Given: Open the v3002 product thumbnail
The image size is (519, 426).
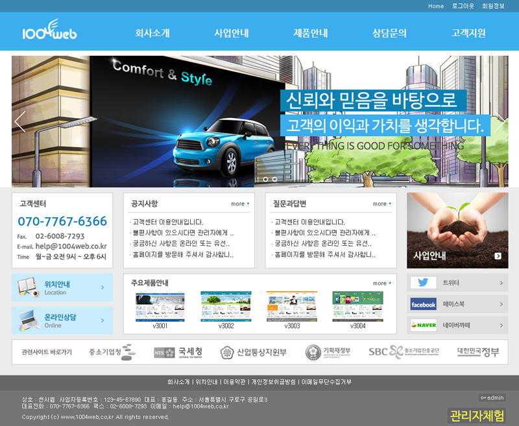Looking at the screenshot, I should tap(226, 307).
